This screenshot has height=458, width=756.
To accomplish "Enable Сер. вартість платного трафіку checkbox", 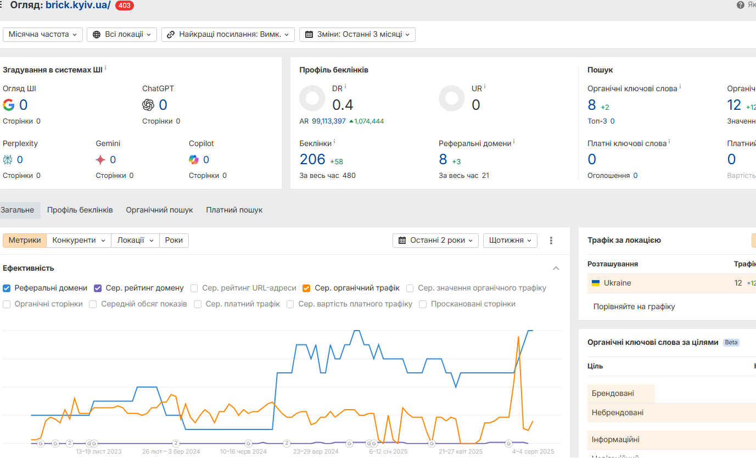I will (x=290, y=304).
